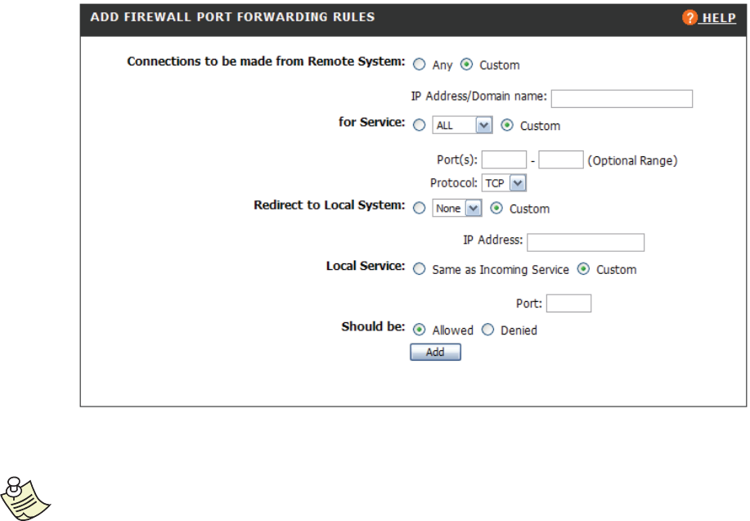This screenshot has height=521, width=750.
Task: Select the Denied radio button
Action: [487, 330]
